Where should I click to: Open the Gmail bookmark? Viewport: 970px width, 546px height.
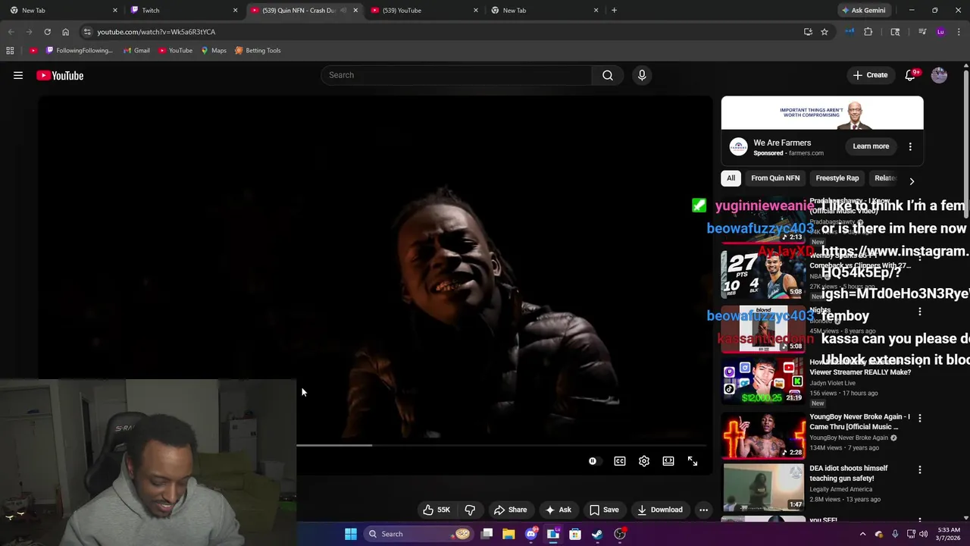(136, 51)
